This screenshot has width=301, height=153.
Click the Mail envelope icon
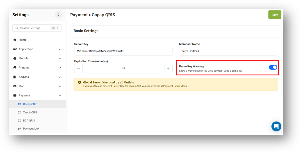(15, 86)
